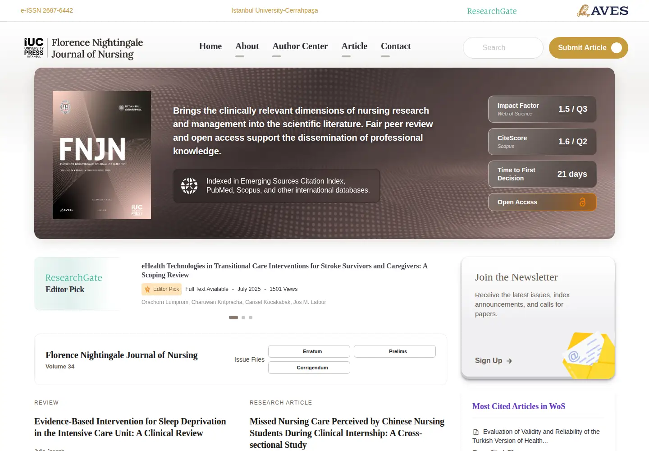
Task: Open the ResearchGate link in top bar
Action: point(492,11)
